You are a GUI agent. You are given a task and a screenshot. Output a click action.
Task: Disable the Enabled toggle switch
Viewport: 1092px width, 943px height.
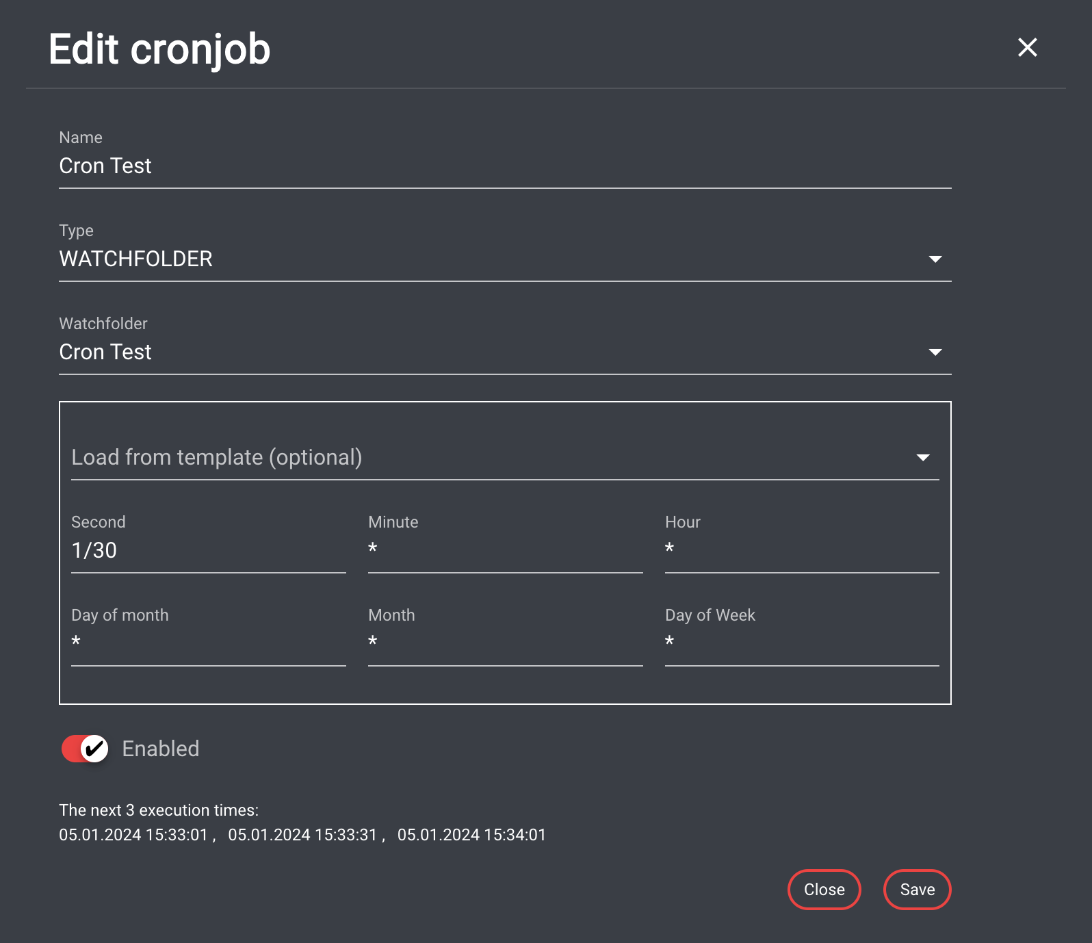86,749
